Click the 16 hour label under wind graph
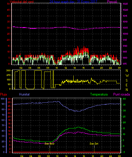 [83, 68]
